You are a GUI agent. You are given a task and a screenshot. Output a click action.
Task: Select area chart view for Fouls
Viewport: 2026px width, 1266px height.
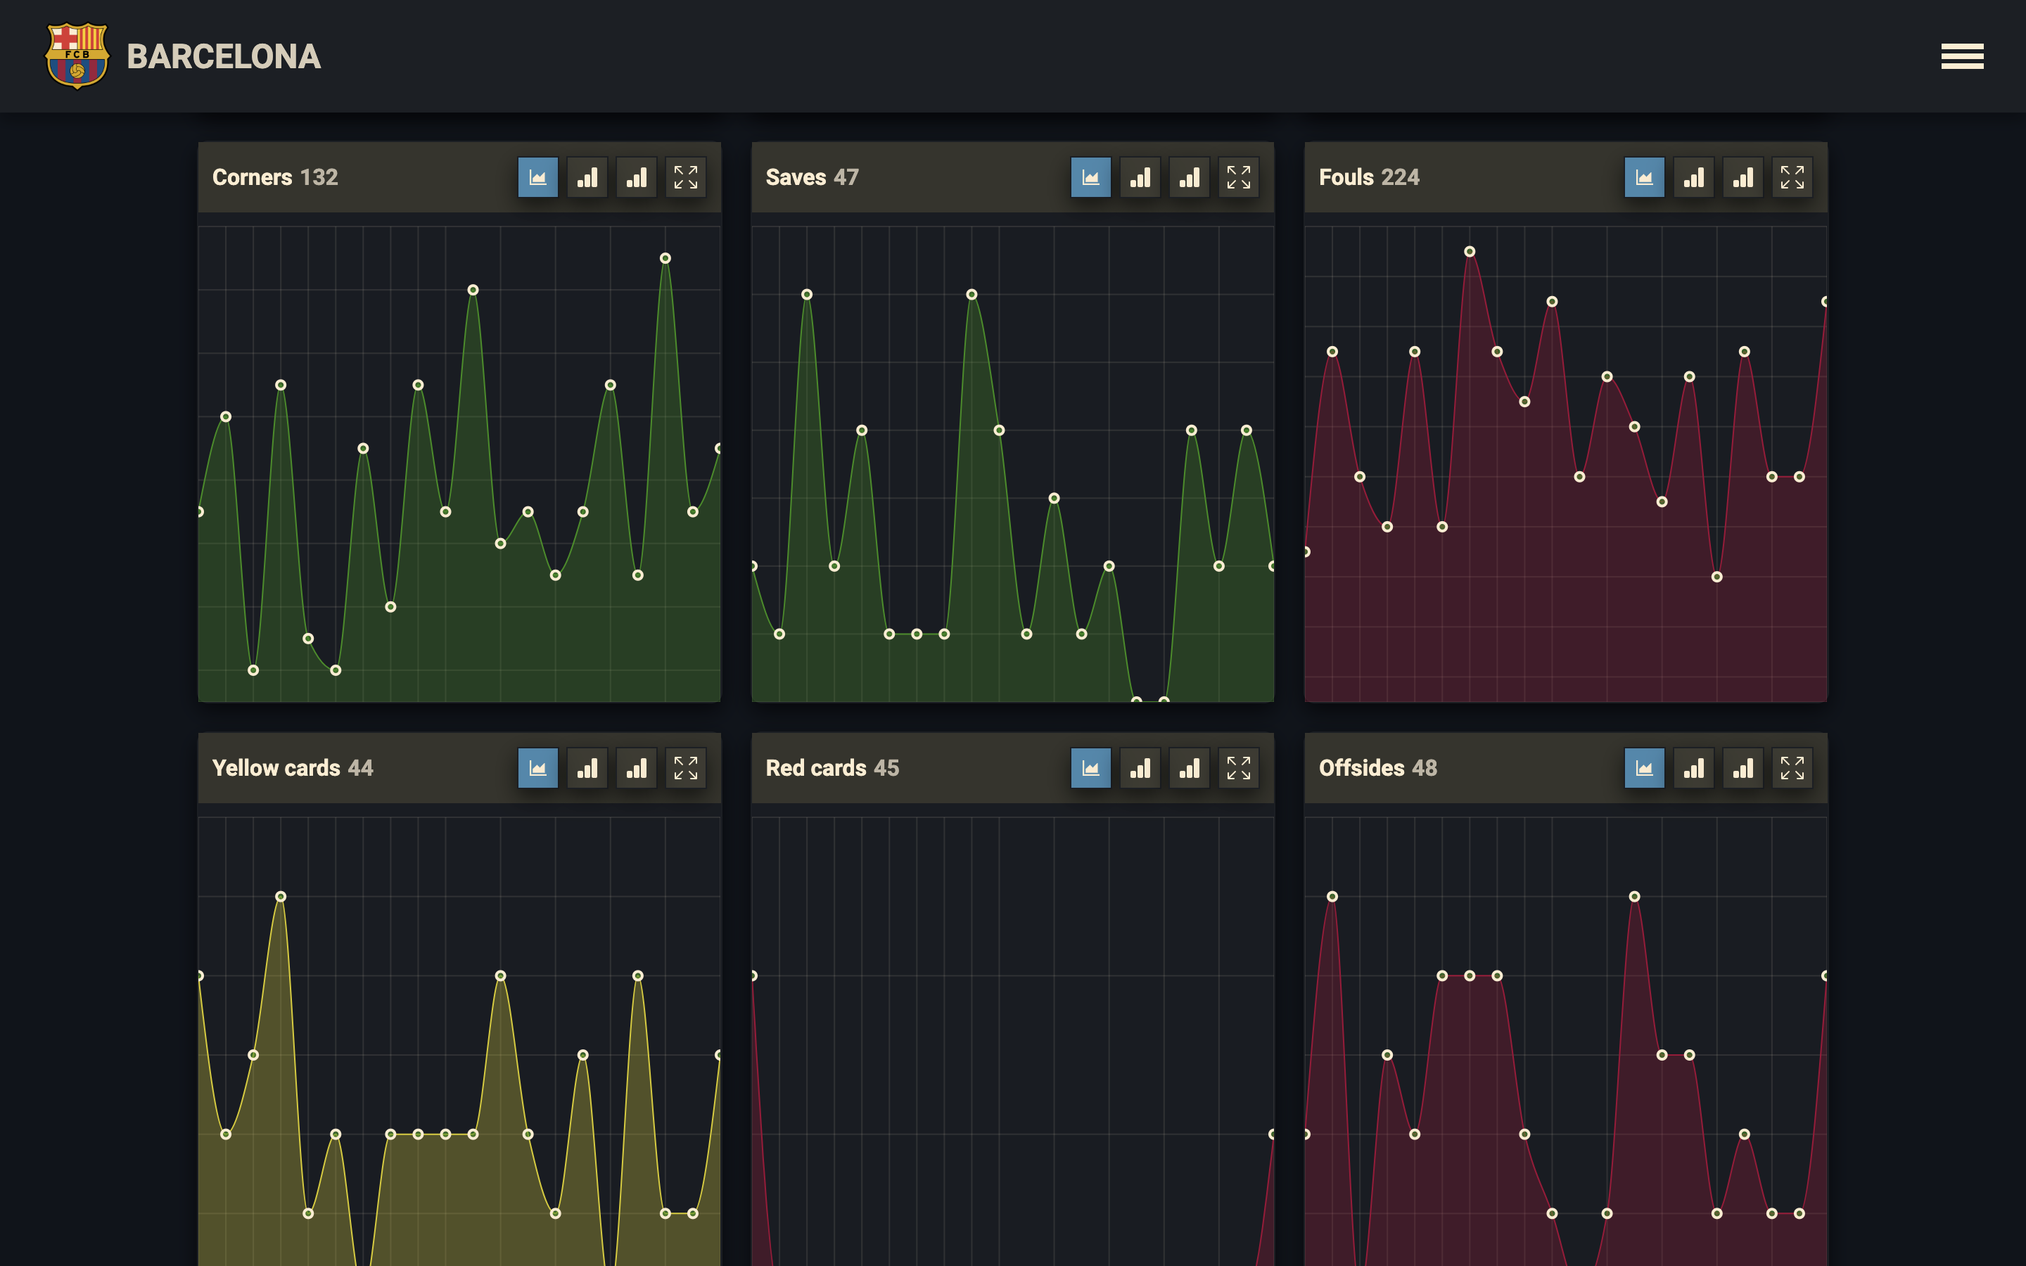[x=1643, y=177]
